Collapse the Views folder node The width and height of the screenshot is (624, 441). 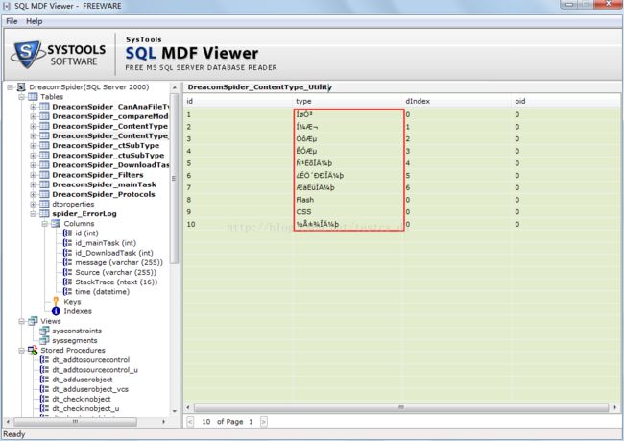click(x=22, y=321)
